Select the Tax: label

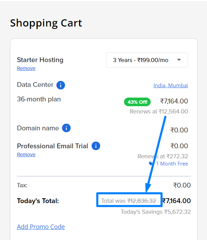coord(22,186)
